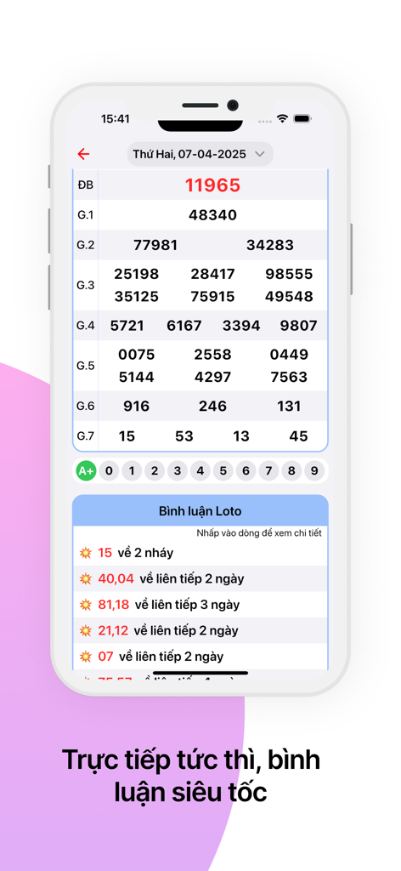
Task: Tap the G.6 number 246
Action: coord(213,406)
